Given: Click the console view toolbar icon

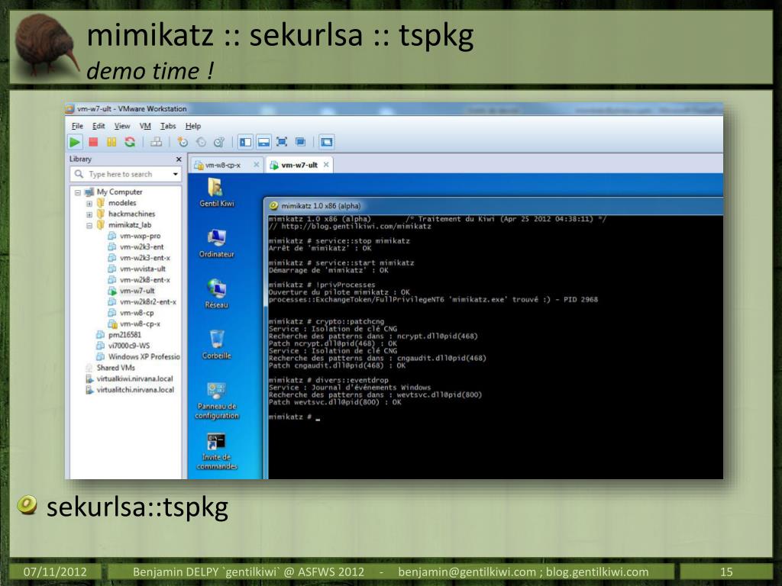Looking at the screenshot, I should click(x=327, y=143).
